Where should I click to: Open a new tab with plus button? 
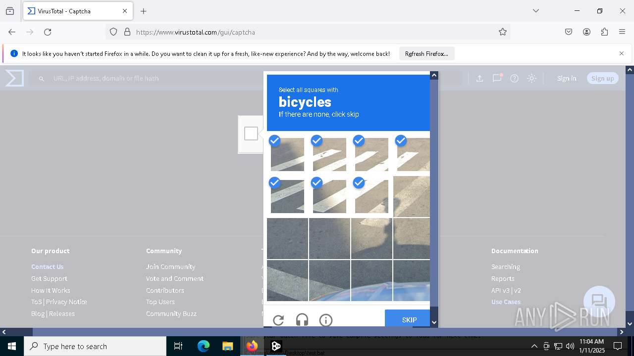tap(144, 11)
